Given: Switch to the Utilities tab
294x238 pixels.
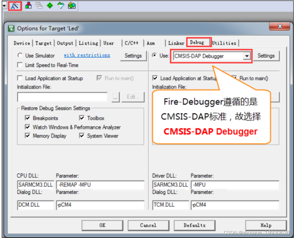Looking at the screenshot, I should [224, 43].
